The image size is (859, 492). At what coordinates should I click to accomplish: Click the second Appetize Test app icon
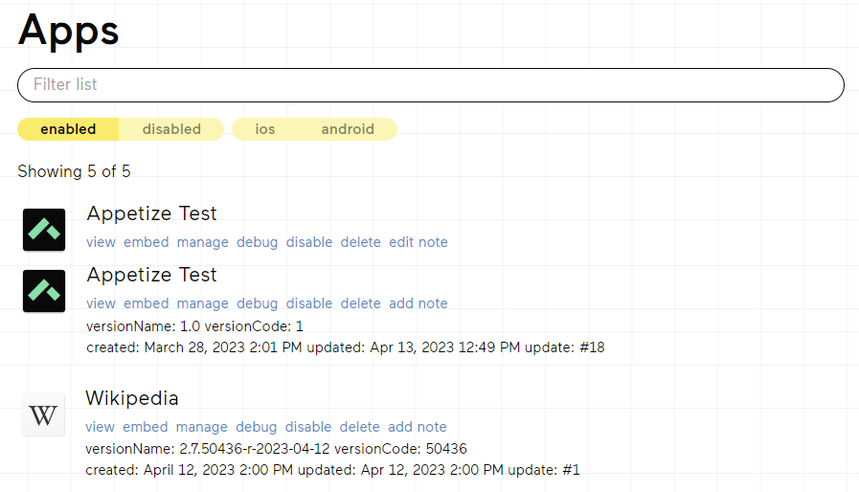pos(44,291)
